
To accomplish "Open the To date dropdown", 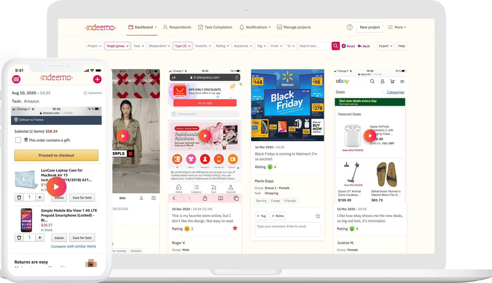I will (291, 46).
